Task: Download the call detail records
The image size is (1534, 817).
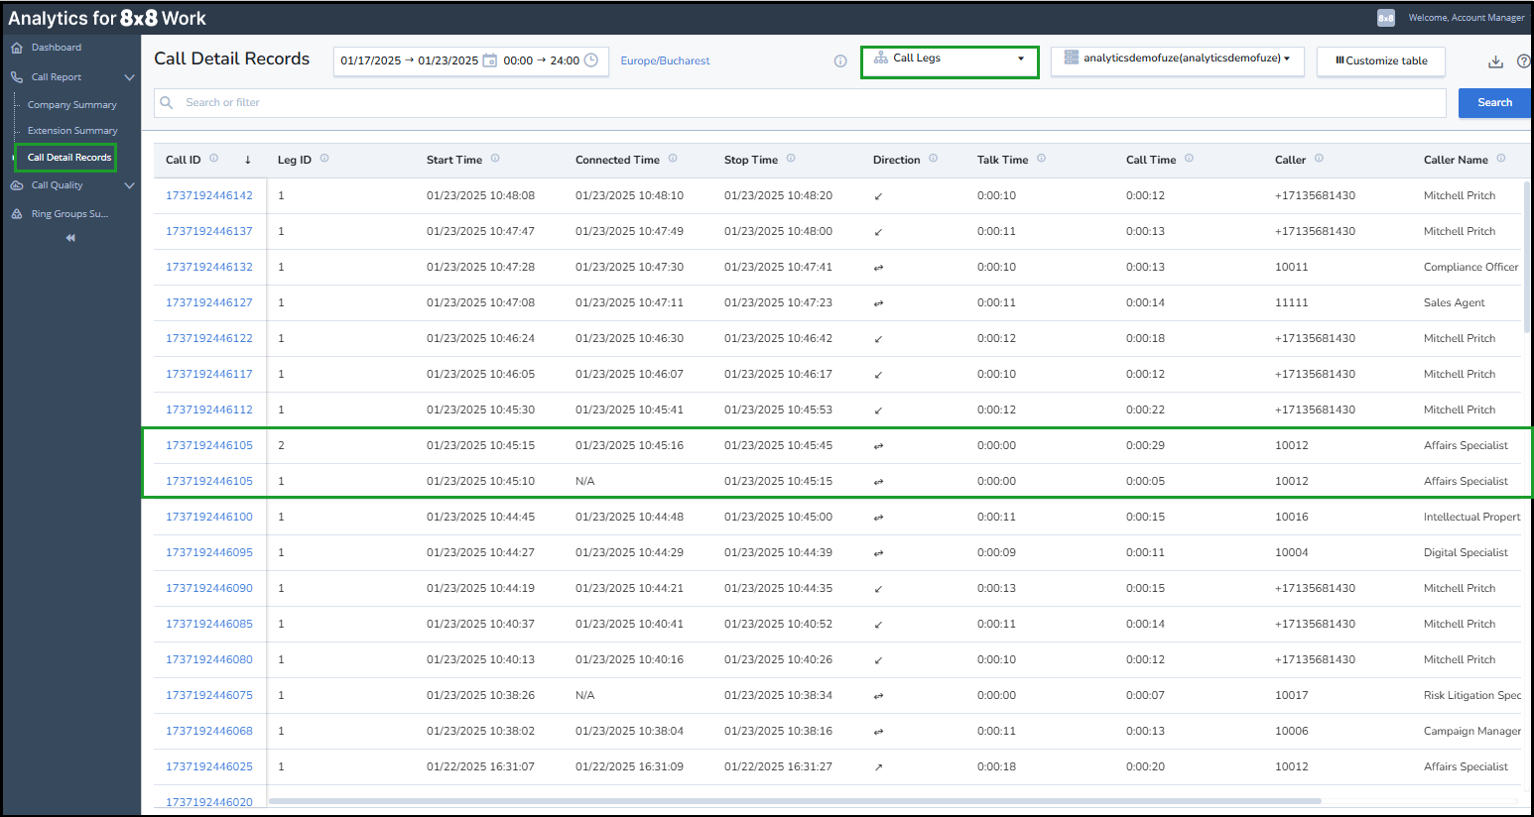Action: [x=1495, y=61]
